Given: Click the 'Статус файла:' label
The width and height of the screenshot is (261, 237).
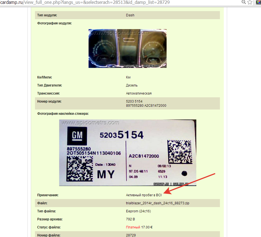Looking at the screenshot, I should pyautogui.click(x=49, y=227).
